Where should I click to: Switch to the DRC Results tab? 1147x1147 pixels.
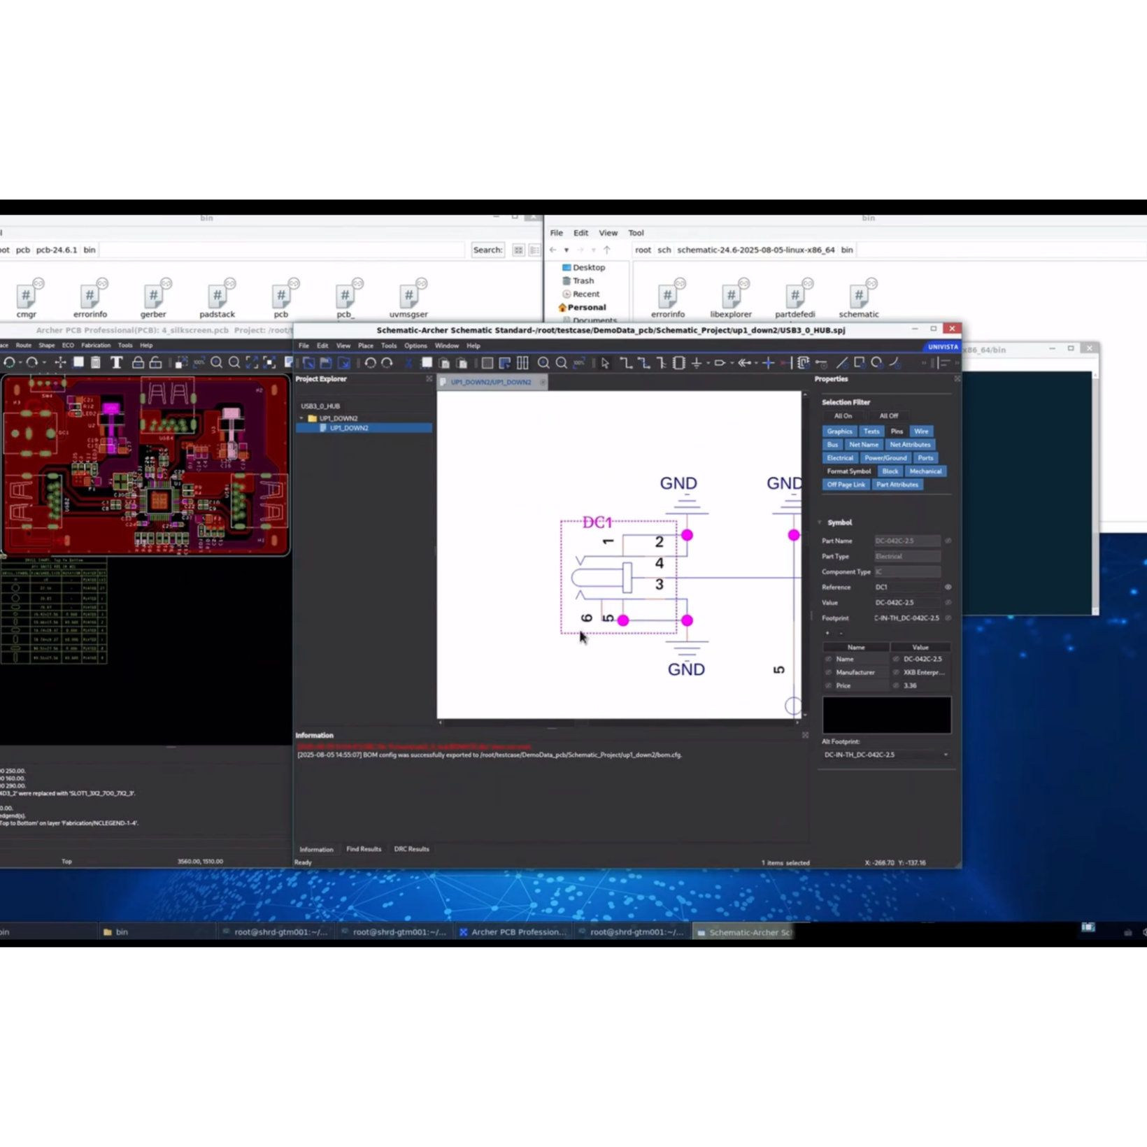(x=411, y=849)
